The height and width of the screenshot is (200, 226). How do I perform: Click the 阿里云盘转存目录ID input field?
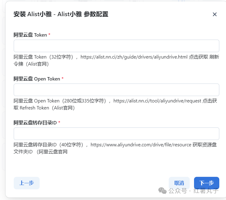tap(116, 134)
